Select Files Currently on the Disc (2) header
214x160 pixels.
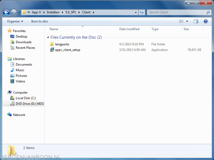76,37
